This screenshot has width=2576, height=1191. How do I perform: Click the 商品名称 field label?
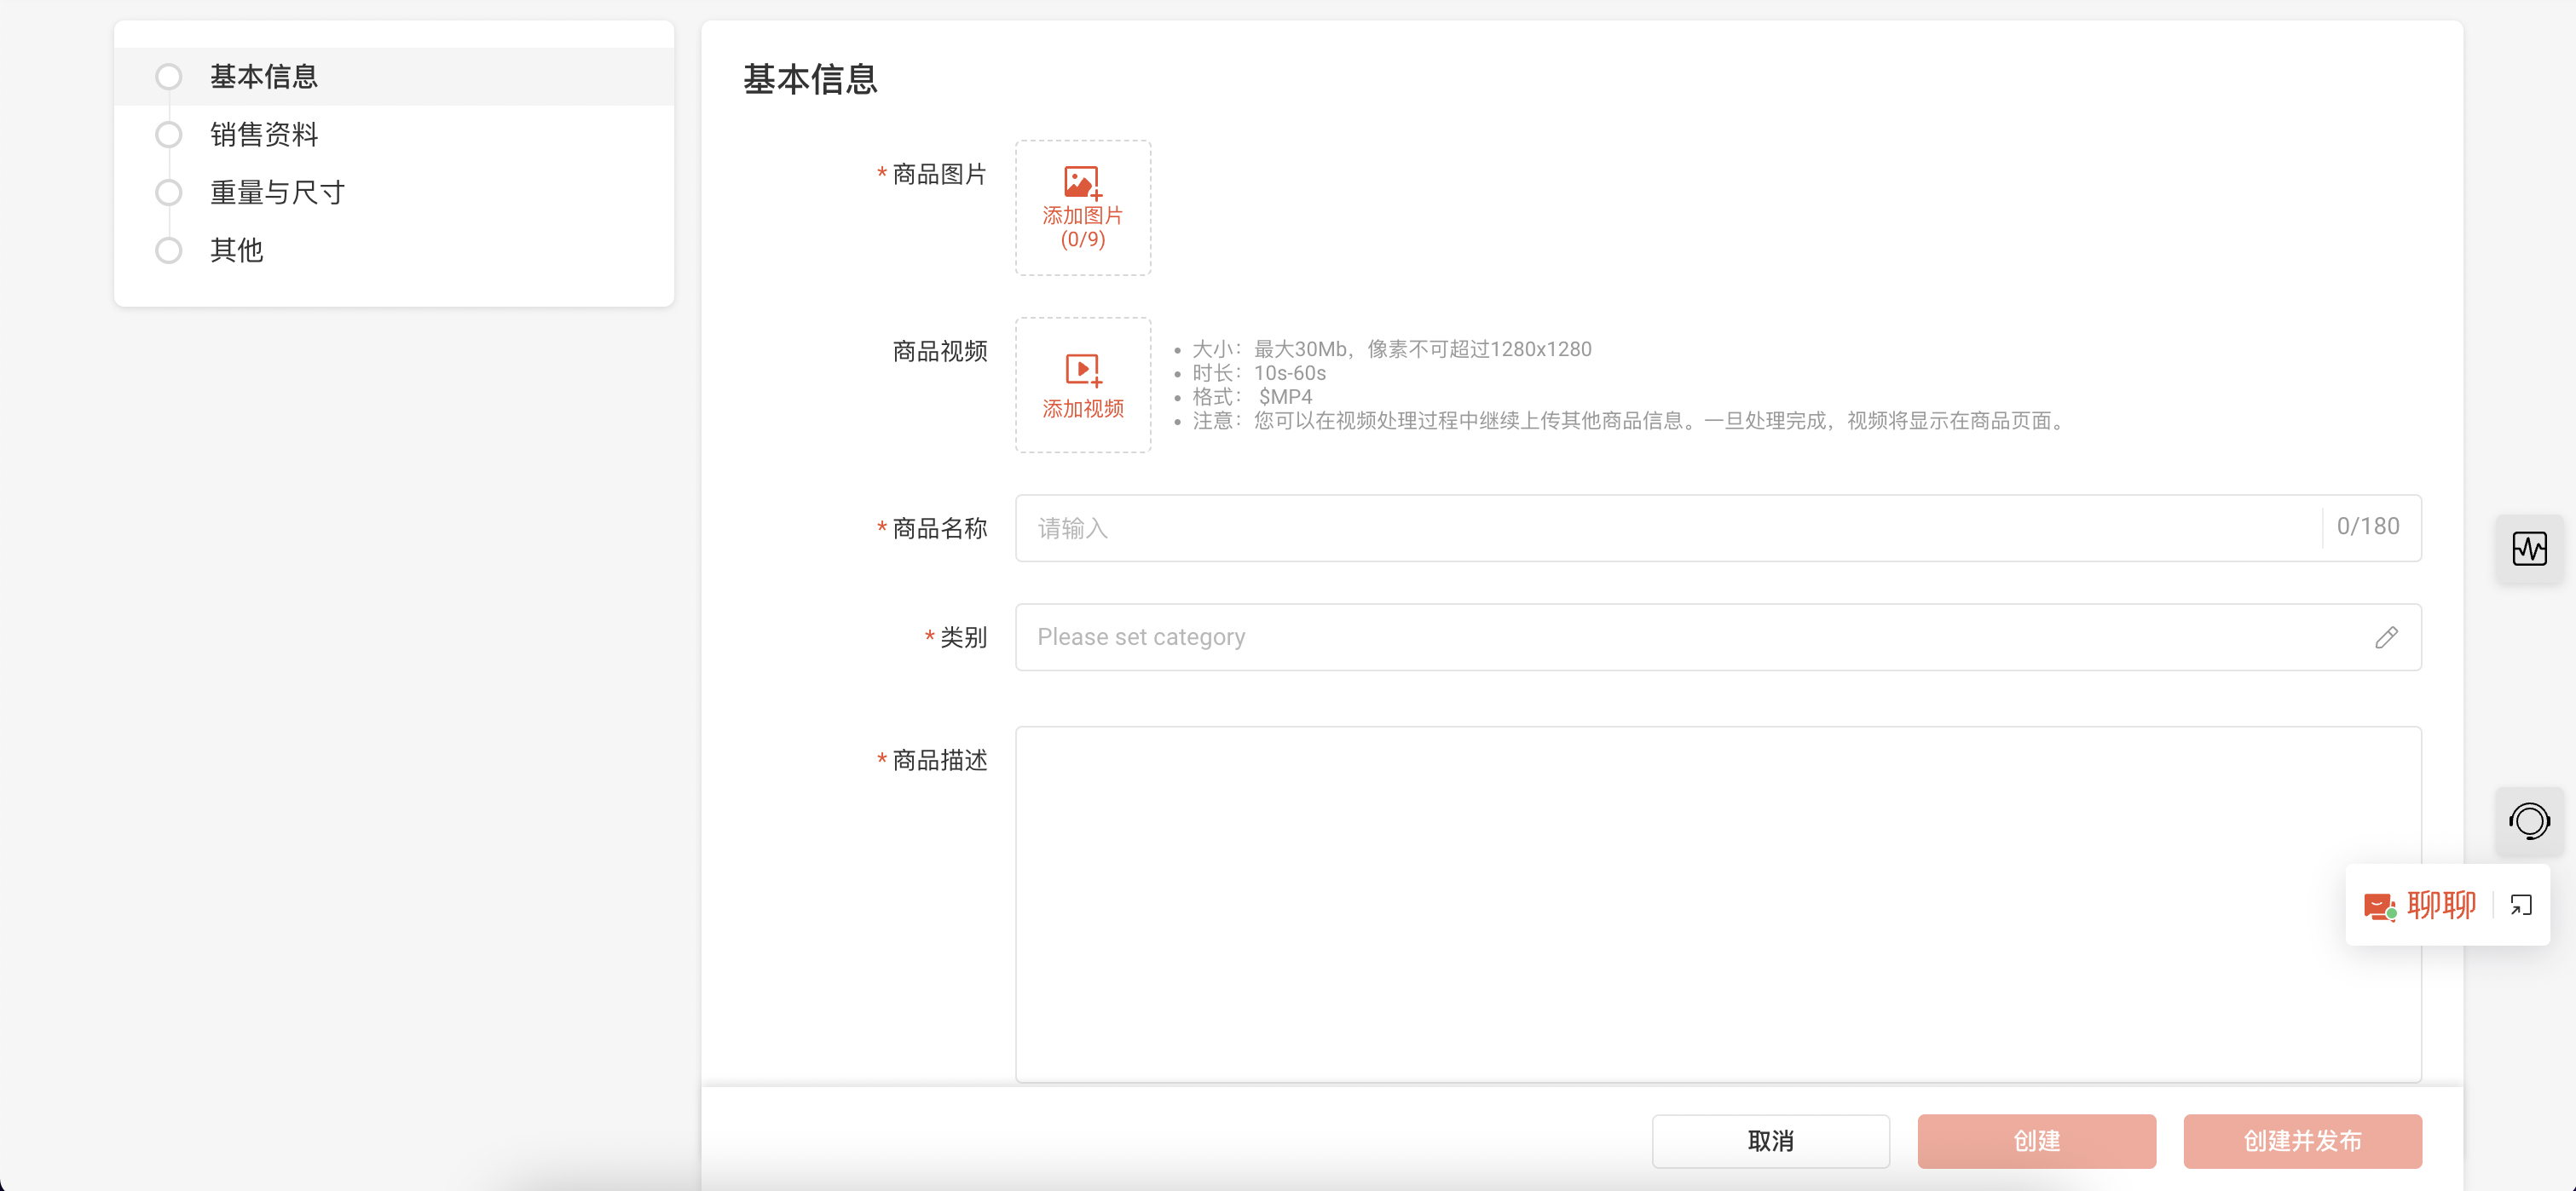[939, 528]
